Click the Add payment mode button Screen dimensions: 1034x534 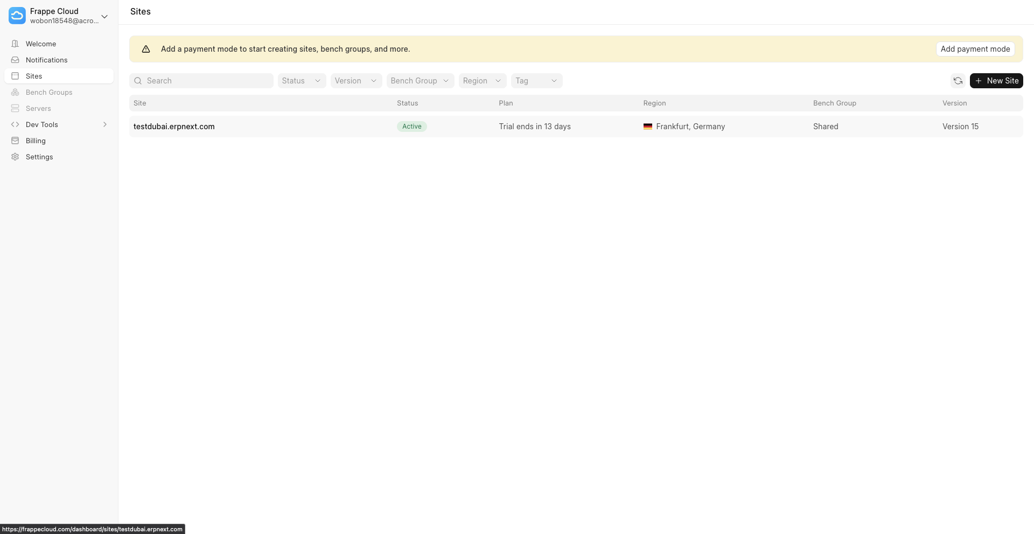coord(975,49)
